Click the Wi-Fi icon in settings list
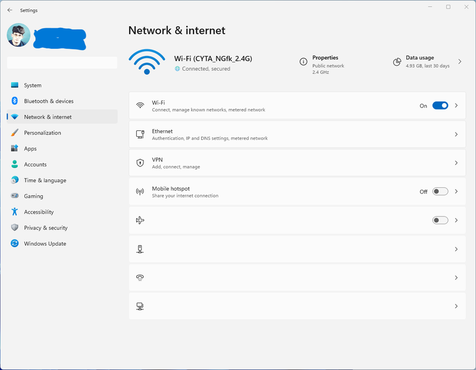The width and height of the screenshot is (476, 370). (140, 105)
